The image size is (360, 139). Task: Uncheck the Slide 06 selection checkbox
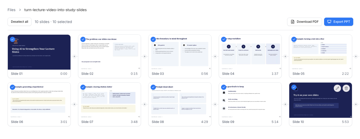[x=12, y=87]
